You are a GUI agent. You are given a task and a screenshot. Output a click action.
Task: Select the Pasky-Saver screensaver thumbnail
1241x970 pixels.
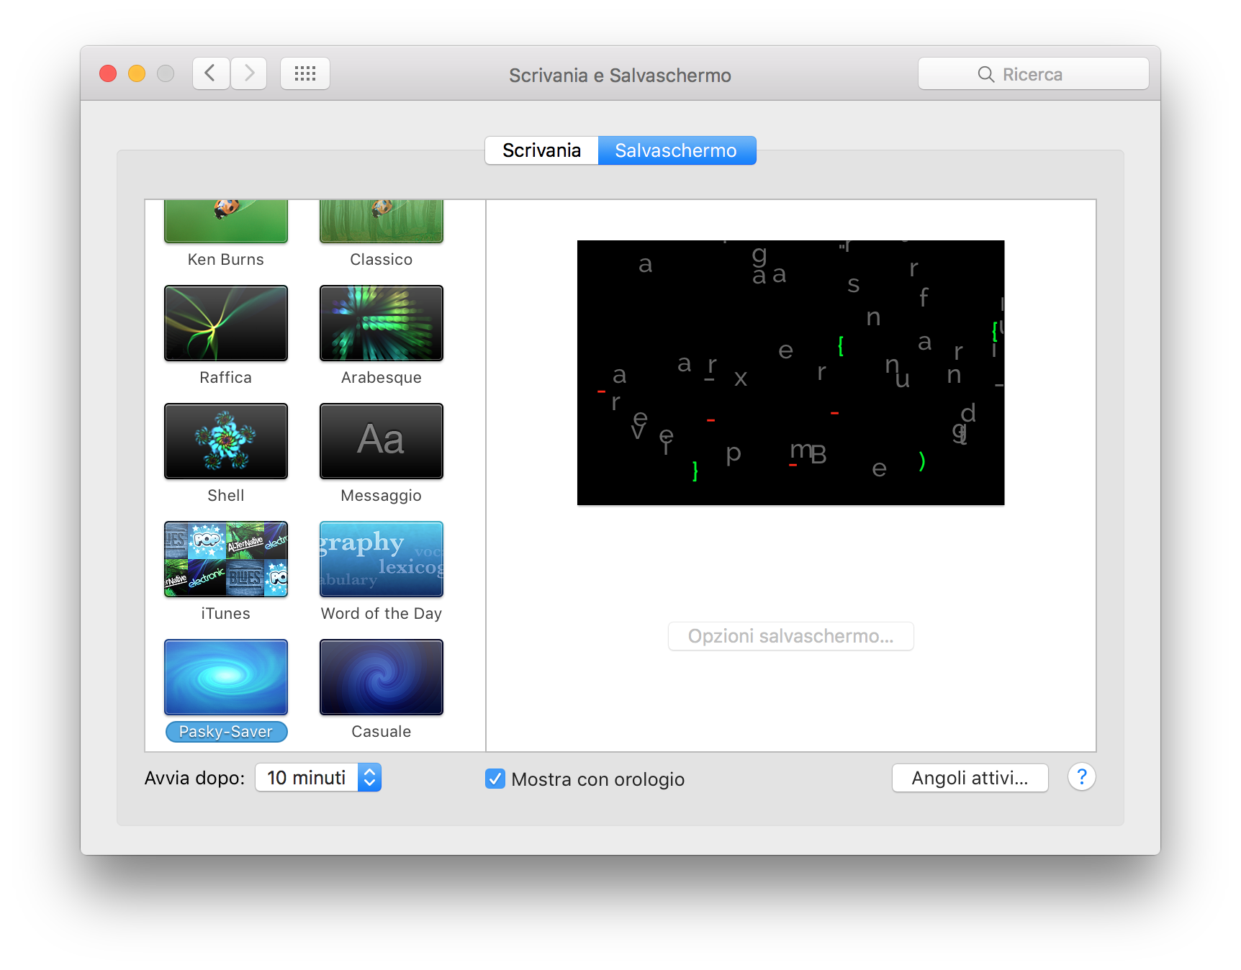[226, 677]
